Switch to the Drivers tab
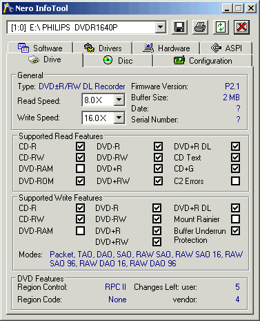260x321 pixels. click(x=103, y=48)
